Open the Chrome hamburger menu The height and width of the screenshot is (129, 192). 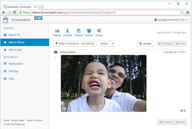(x=188, y=13)
